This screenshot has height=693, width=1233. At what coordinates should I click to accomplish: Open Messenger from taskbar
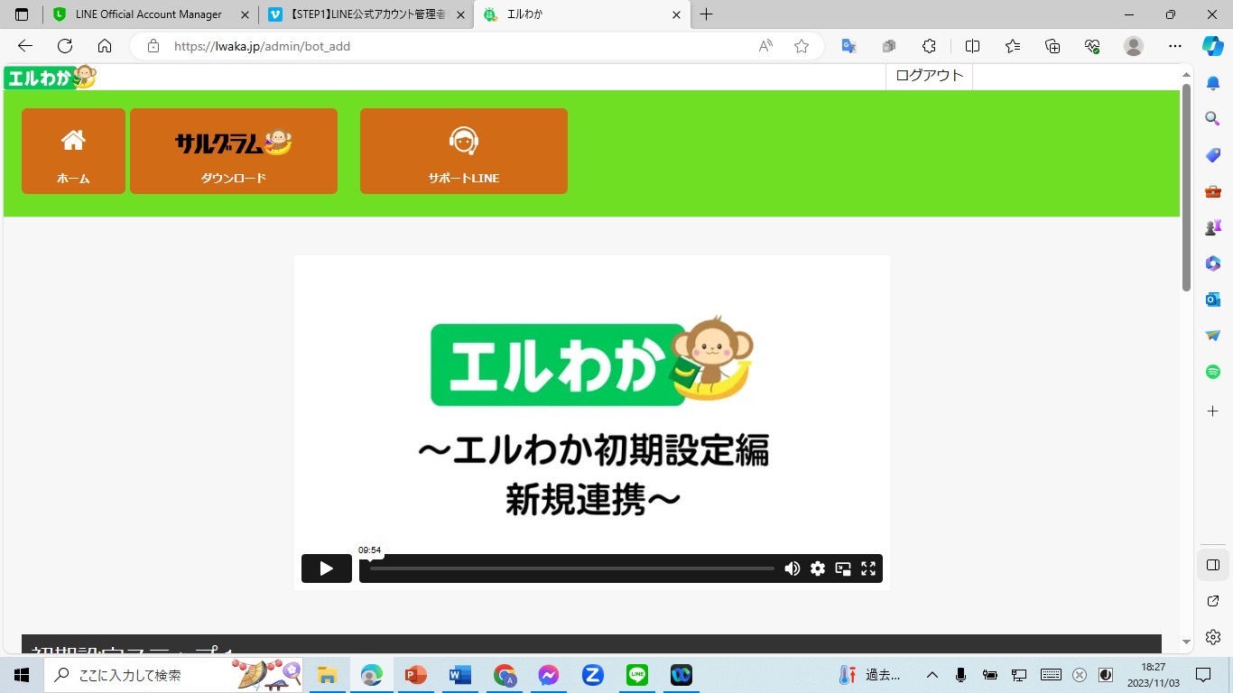[x=548, y=675]
